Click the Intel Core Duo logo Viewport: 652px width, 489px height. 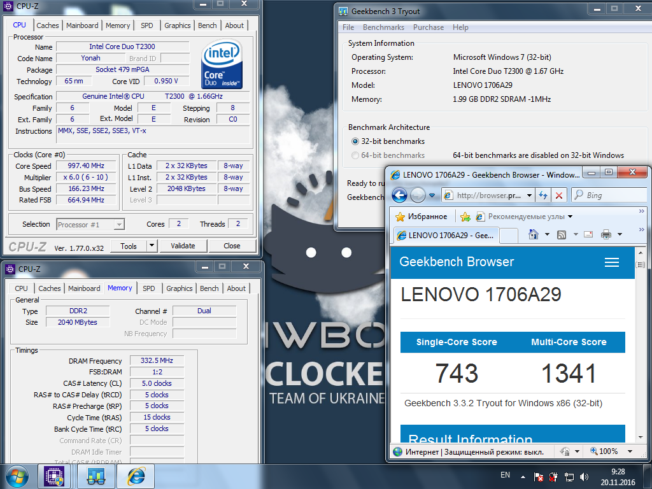click(222, 64)
